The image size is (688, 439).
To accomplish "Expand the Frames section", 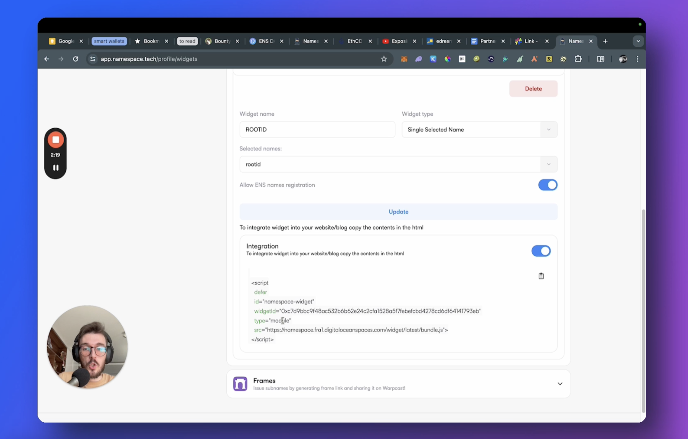I will pyautogui.click(x=560, y=384).
